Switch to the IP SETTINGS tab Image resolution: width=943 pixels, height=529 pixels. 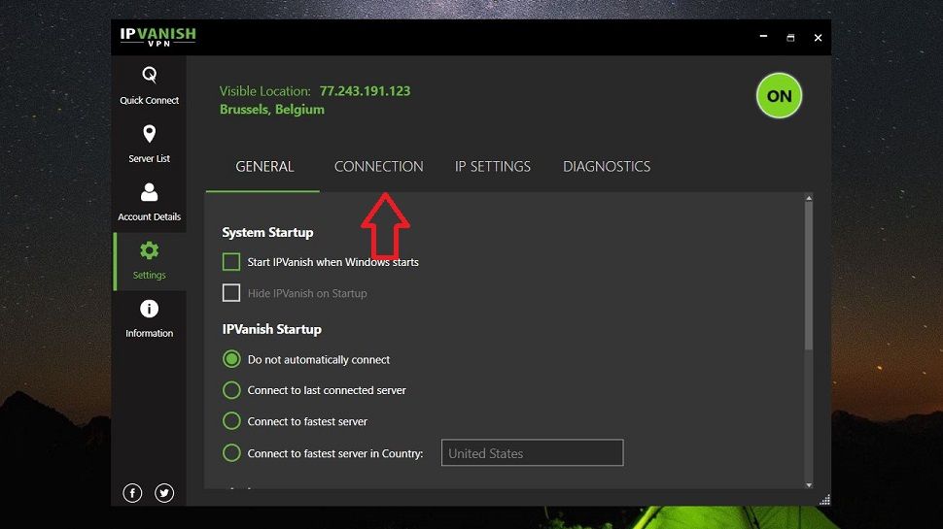pos(493,166)
